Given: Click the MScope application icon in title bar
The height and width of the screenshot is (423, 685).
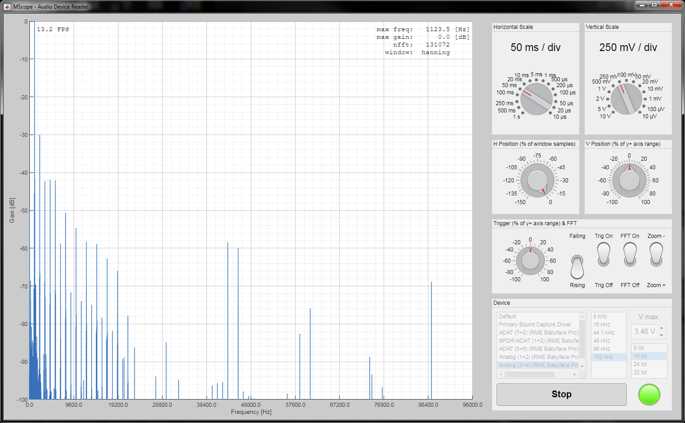Looking at the screenshot, I should (6, 6).
